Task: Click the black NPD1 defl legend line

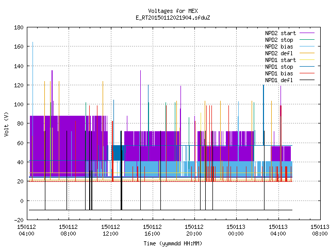Action: click(x=307, y=80)
